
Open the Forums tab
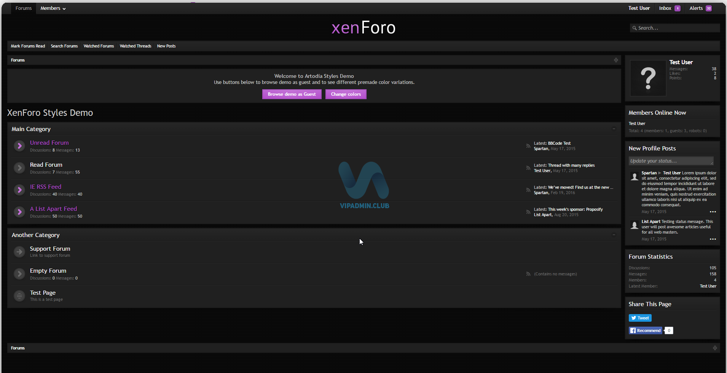(x=24, y=8)
